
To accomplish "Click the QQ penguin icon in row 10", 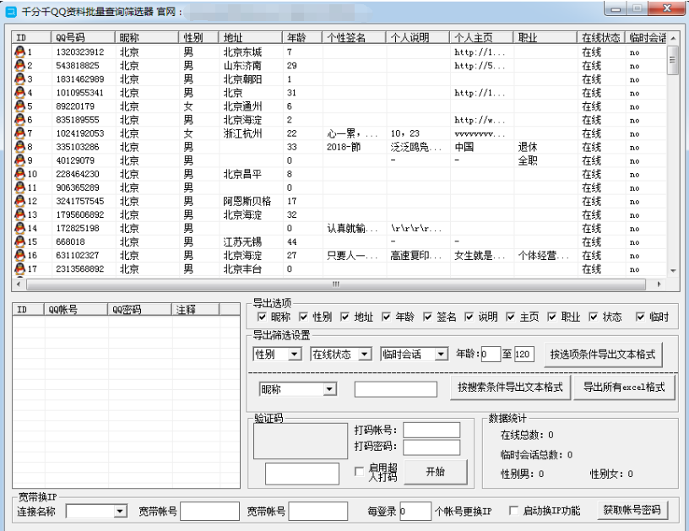I will click(x=19, y=174).
